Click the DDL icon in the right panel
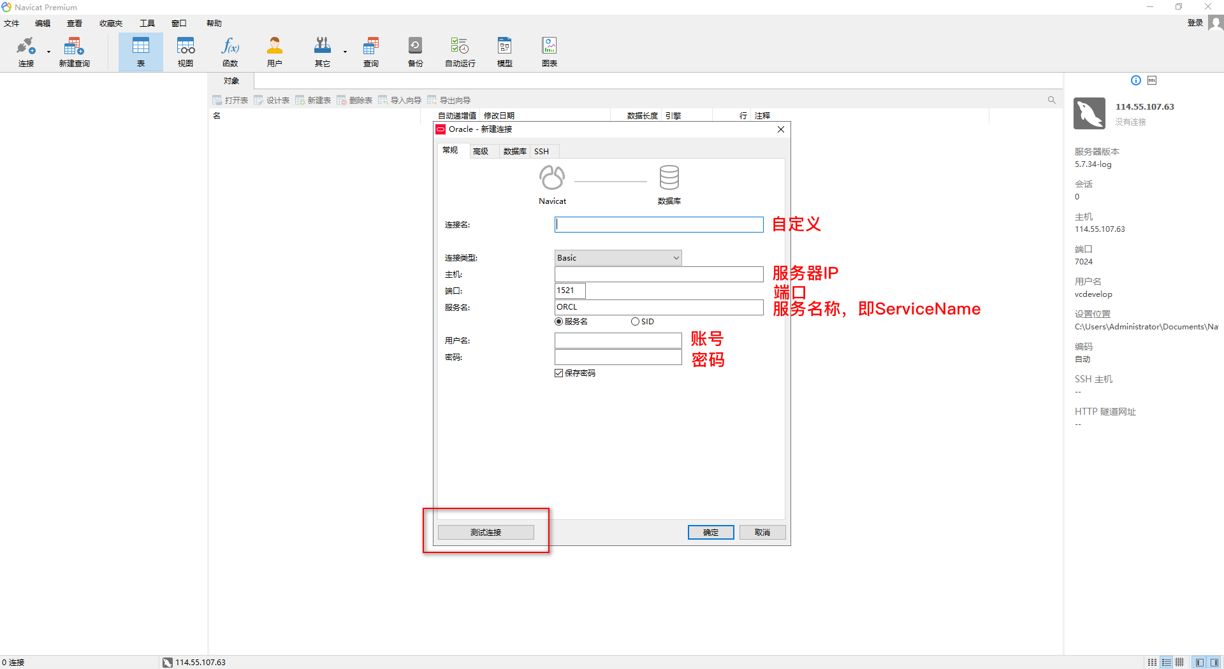This screenshot has width=1224, height=669. (1152, 80)
